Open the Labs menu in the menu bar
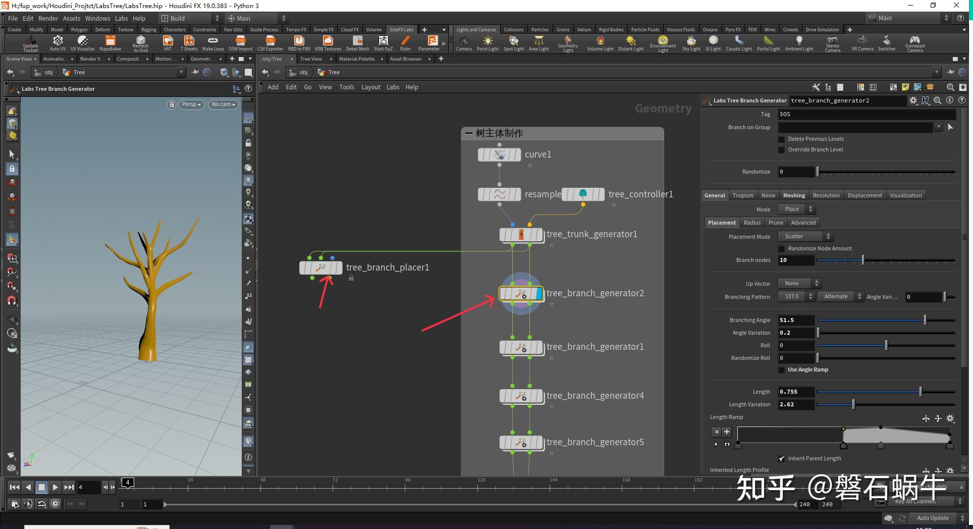The width and height of the screenshot is (973, 529). [x=121, y=18]
